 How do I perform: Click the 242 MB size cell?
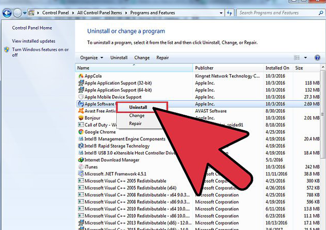312,167
